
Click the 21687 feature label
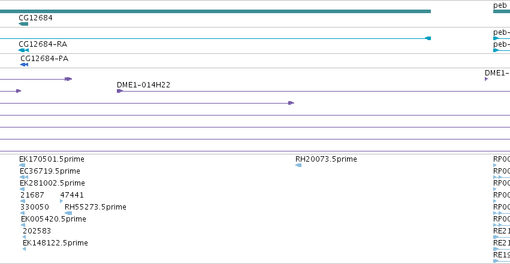(32, 195)
